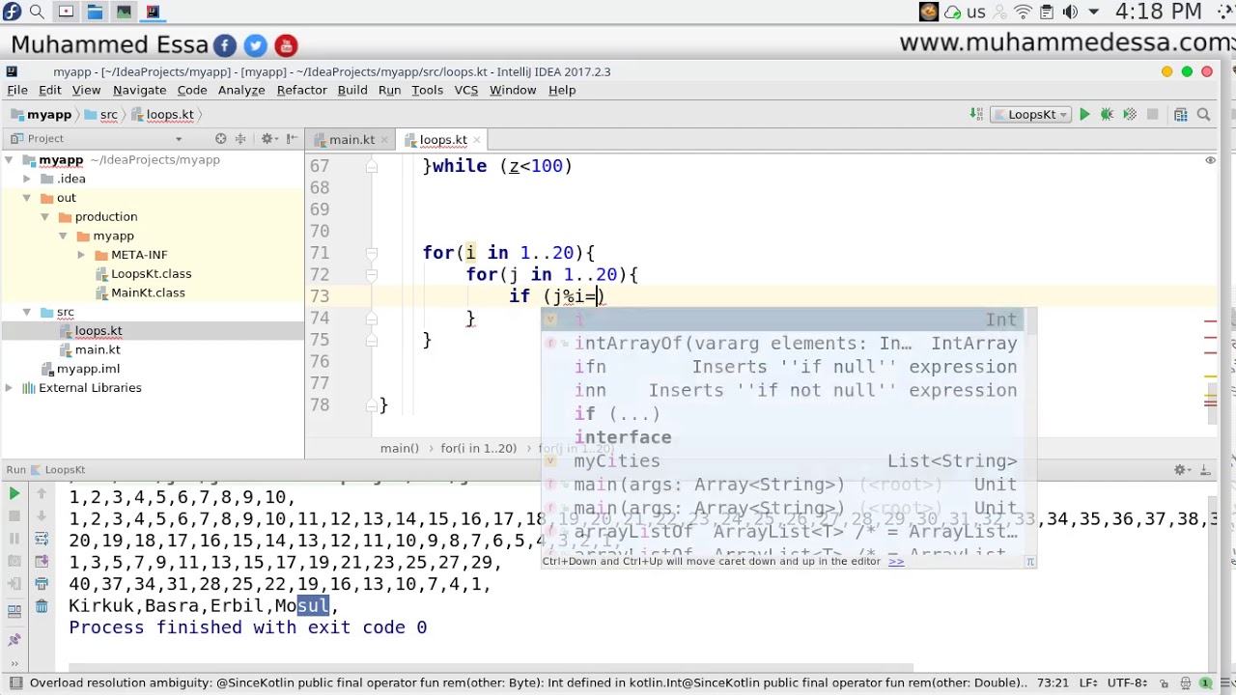The width and height of the screenshot is (1236, 695).
Task: Rerun LoopsKt from the Run panel
Action: pos(14,494)
